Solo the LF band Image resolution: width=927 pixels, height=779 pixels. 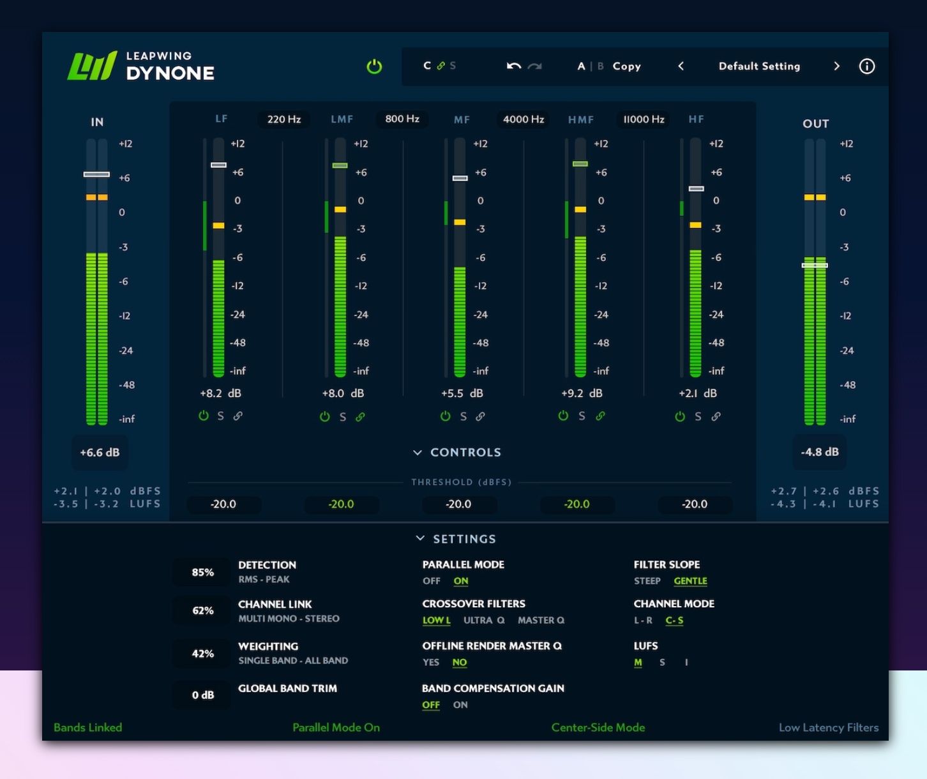click(x=220, y=416)
